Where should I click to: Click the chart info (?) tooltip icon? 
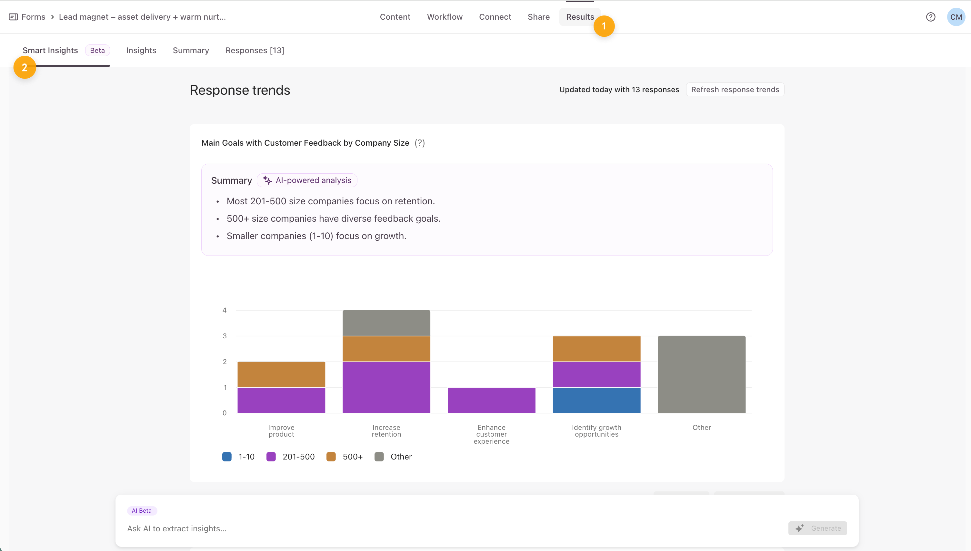419,143
